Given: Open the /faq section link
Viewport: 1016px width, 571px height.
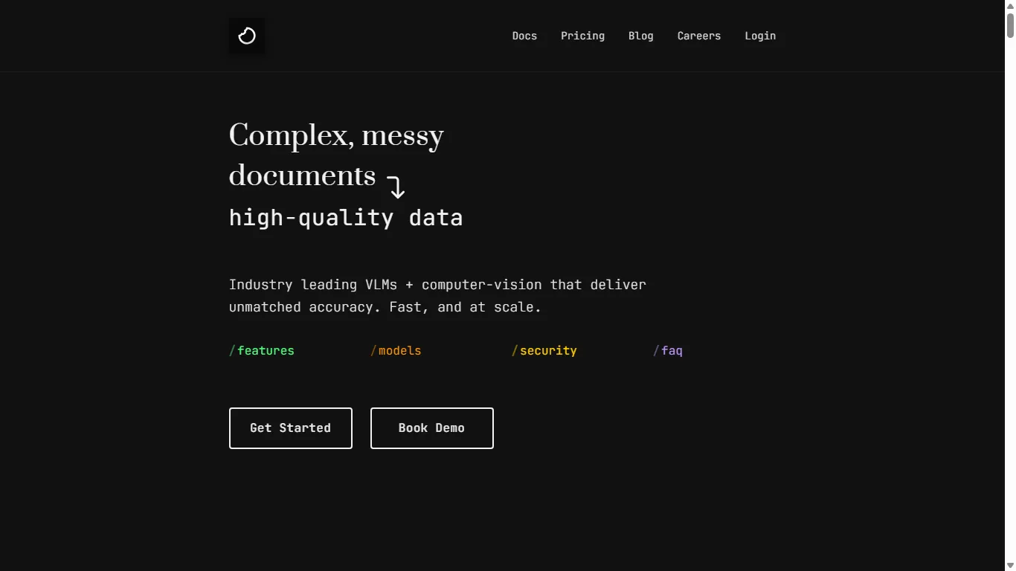Looking at the screenshot, I should point(668,350).
